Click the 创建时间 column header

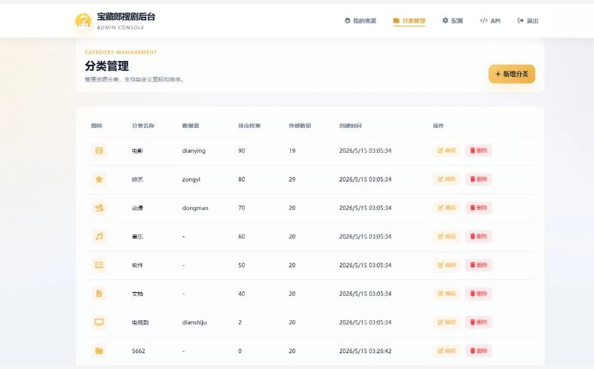click(351, 126)
